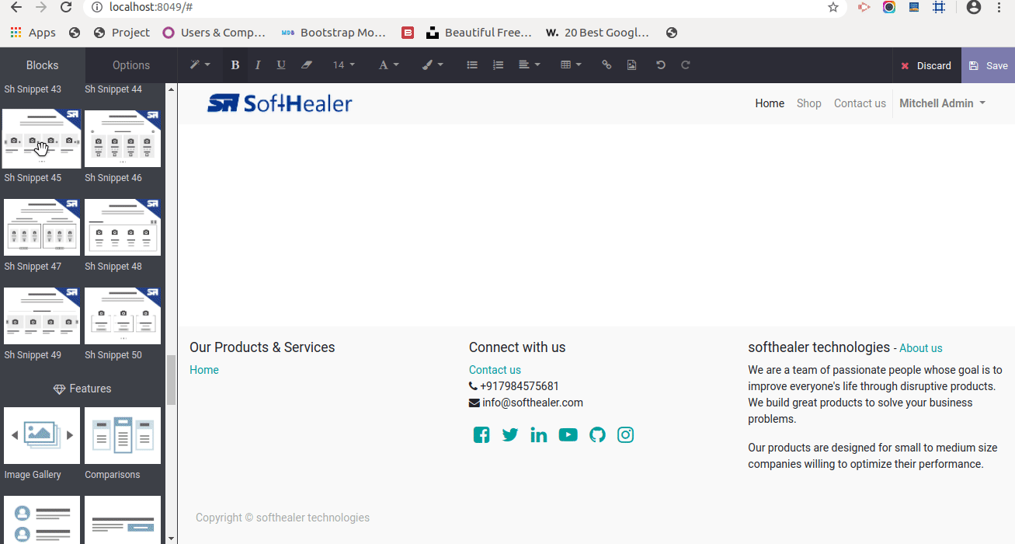Click the Connect with us heading
1015x544 pixels.
click(x=517, y=347)
